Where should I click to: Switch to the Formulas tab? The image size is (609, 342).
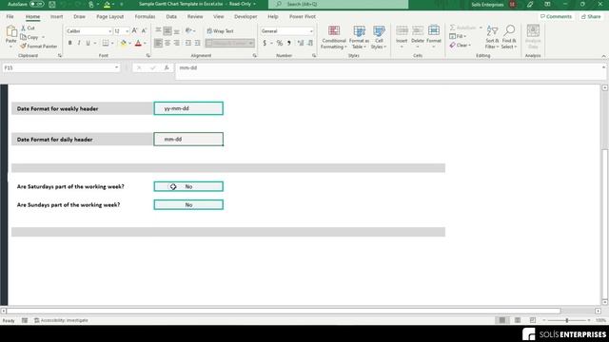[145, 17]
